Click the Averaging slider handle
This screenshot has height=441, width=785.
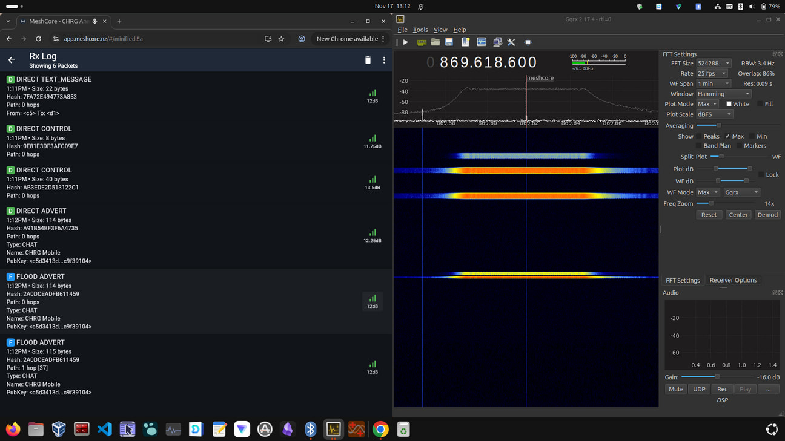tap(719, 125)
